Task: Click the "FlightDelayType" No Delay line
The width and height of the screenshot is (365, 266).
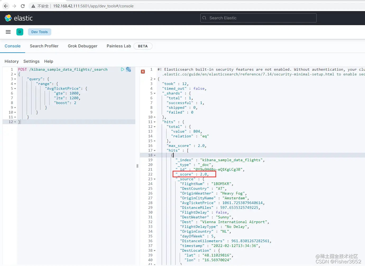Action: (214, 227)
